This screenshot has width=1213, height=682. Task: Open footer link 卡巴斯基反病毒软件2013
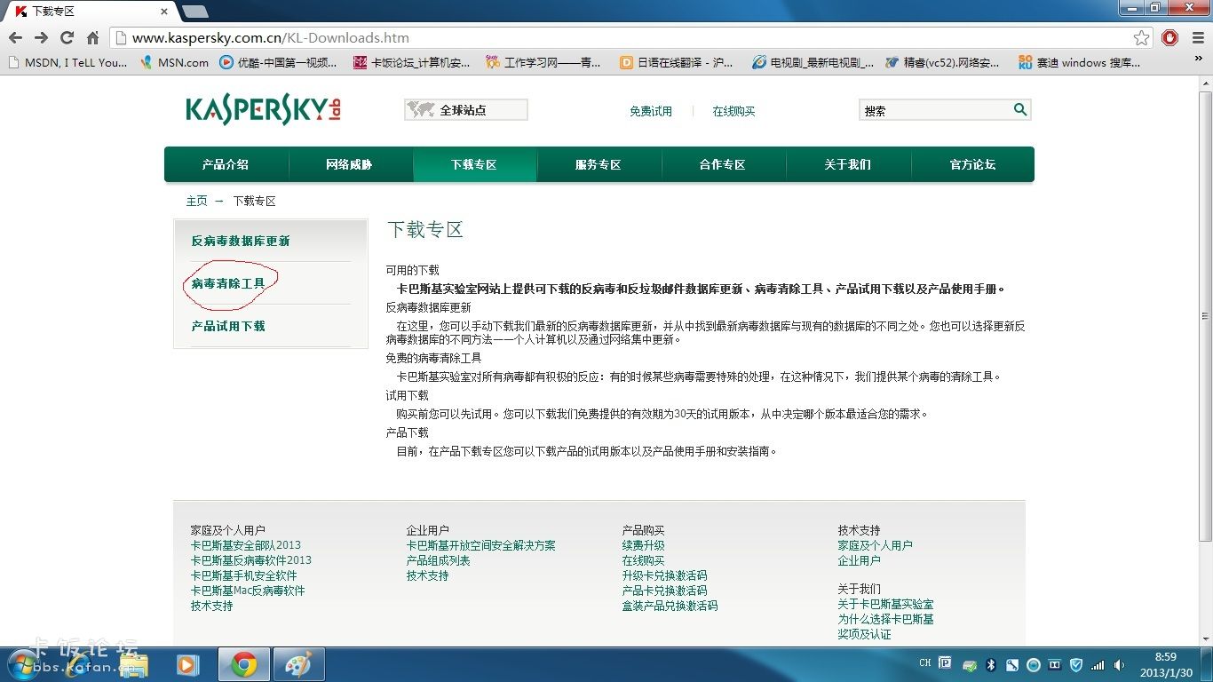click(x=250, y=560)
